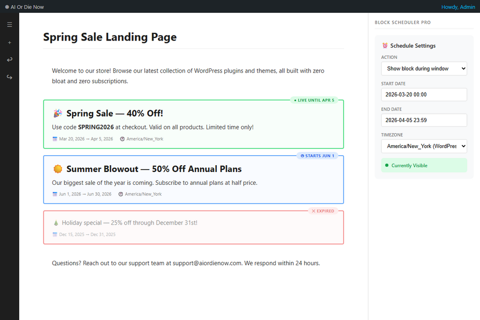Image resolution: width=480 pixels, height=320 pixels.
Task: Edit the Start Date field
Action: click(424, 95)
